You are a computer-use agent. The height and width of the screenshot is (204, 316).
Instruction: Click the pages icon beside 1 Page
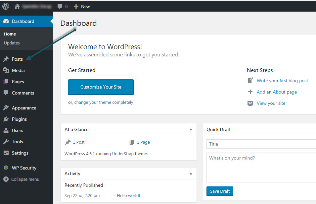[x=132, y=142]
